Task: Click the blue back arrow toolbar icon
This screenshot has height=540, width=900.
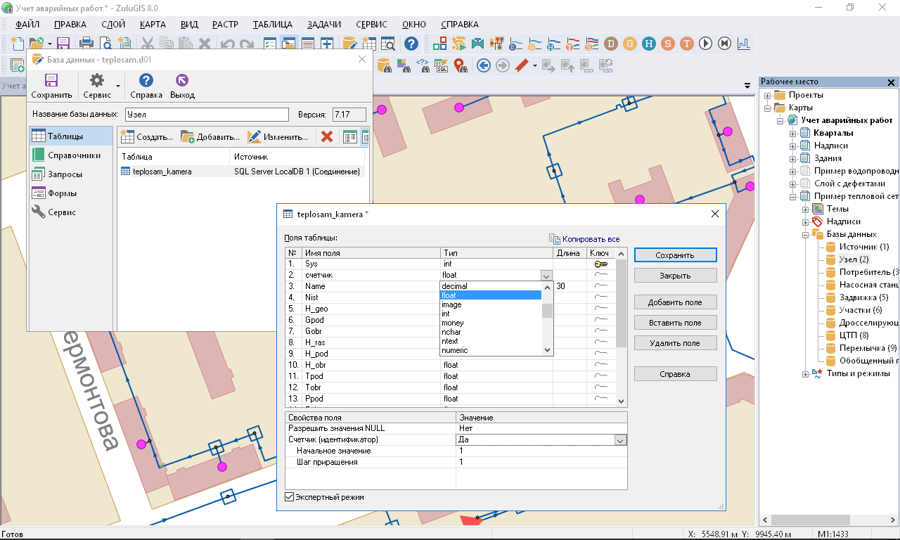Action: coord(483,65)
